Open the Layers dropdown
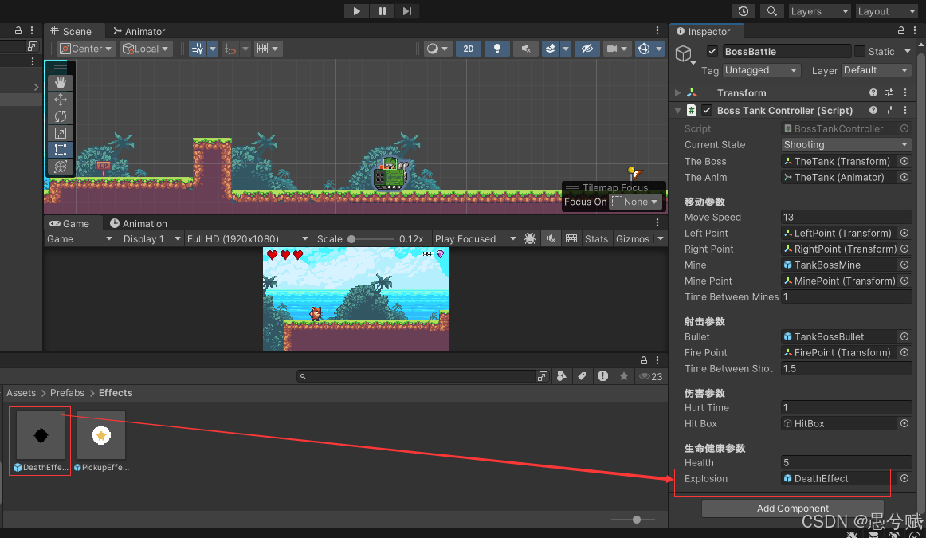The width and height of the screenshot is (926, 538). pos(820,10)
